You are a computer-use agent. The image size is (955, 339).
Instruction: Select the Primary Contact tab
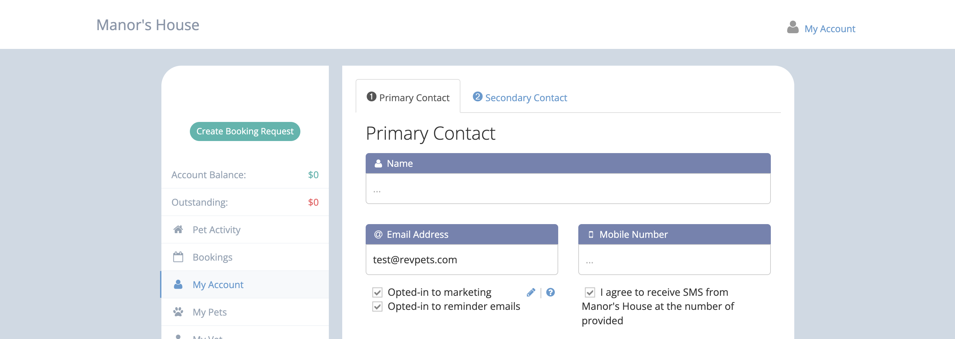pos(408,98)
